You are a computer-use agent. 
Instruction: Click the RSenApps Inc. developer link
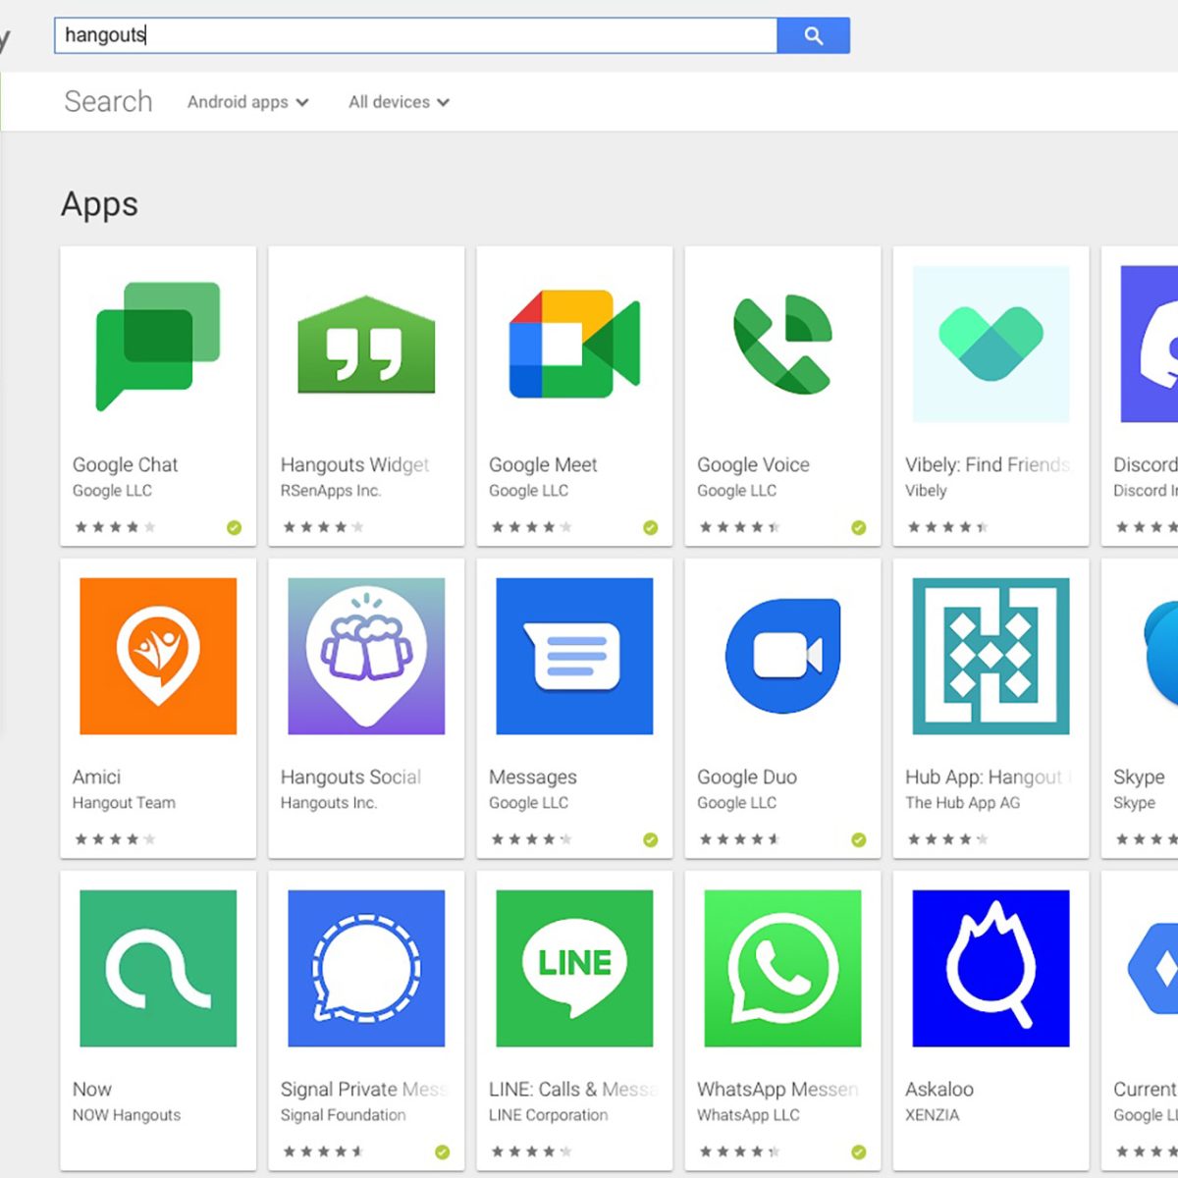[331, 491]
